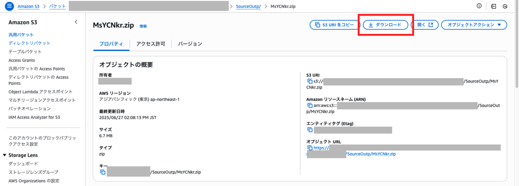The image size is (519, 186).
Task: Open Access Grants in sidebar
Action: pos(22,60)
